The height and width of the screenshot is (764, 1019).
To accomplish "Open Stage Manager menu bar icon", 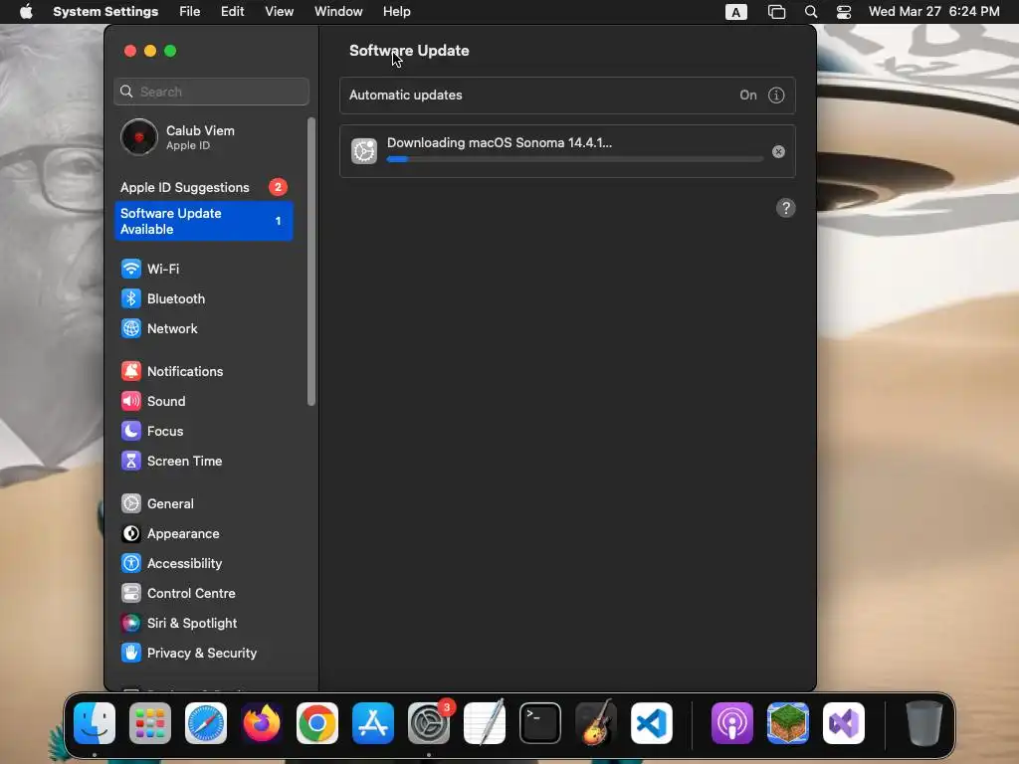I will 776,12.
